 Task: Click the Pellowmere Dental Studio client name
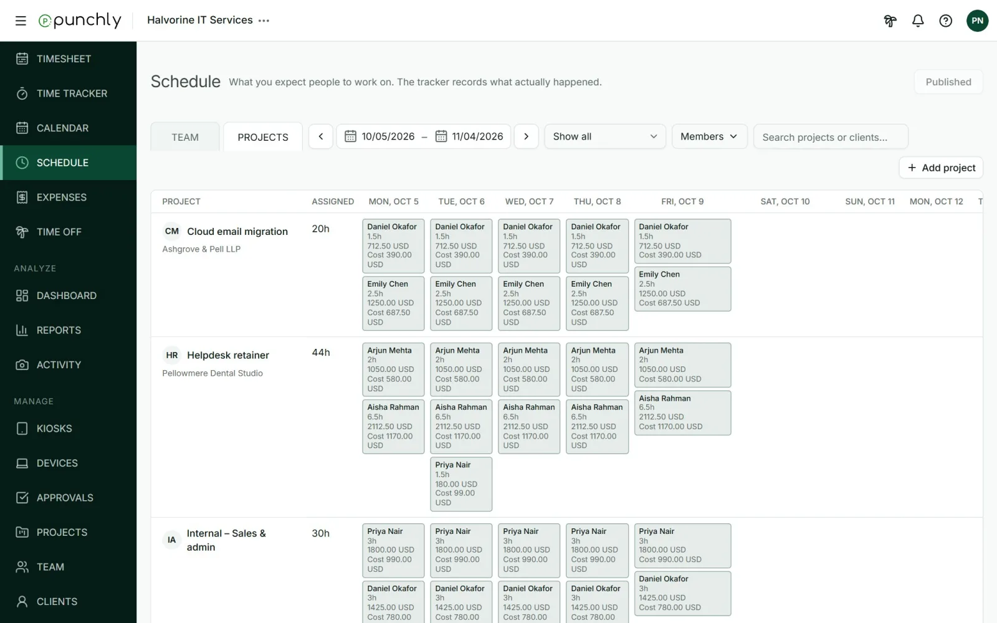tap(212, 373)
